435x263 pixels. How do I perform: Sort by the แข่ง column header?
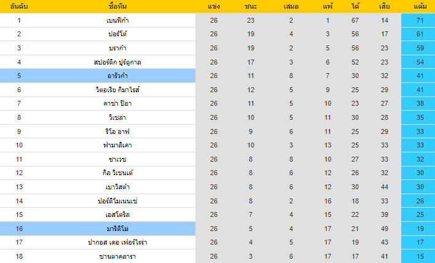point(214,7)
